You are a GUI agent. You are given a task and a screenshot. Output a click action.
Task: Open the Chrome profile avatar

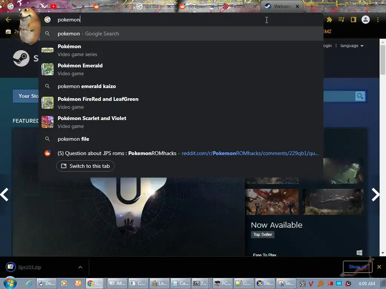click(x=366, y=20)
